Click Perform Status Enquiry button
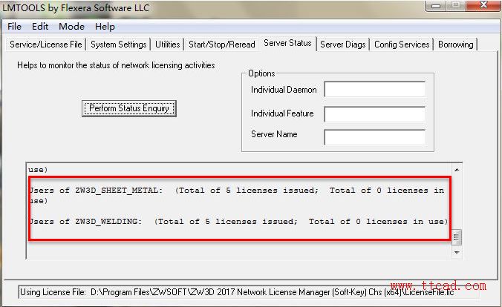 tap(129, 108)
